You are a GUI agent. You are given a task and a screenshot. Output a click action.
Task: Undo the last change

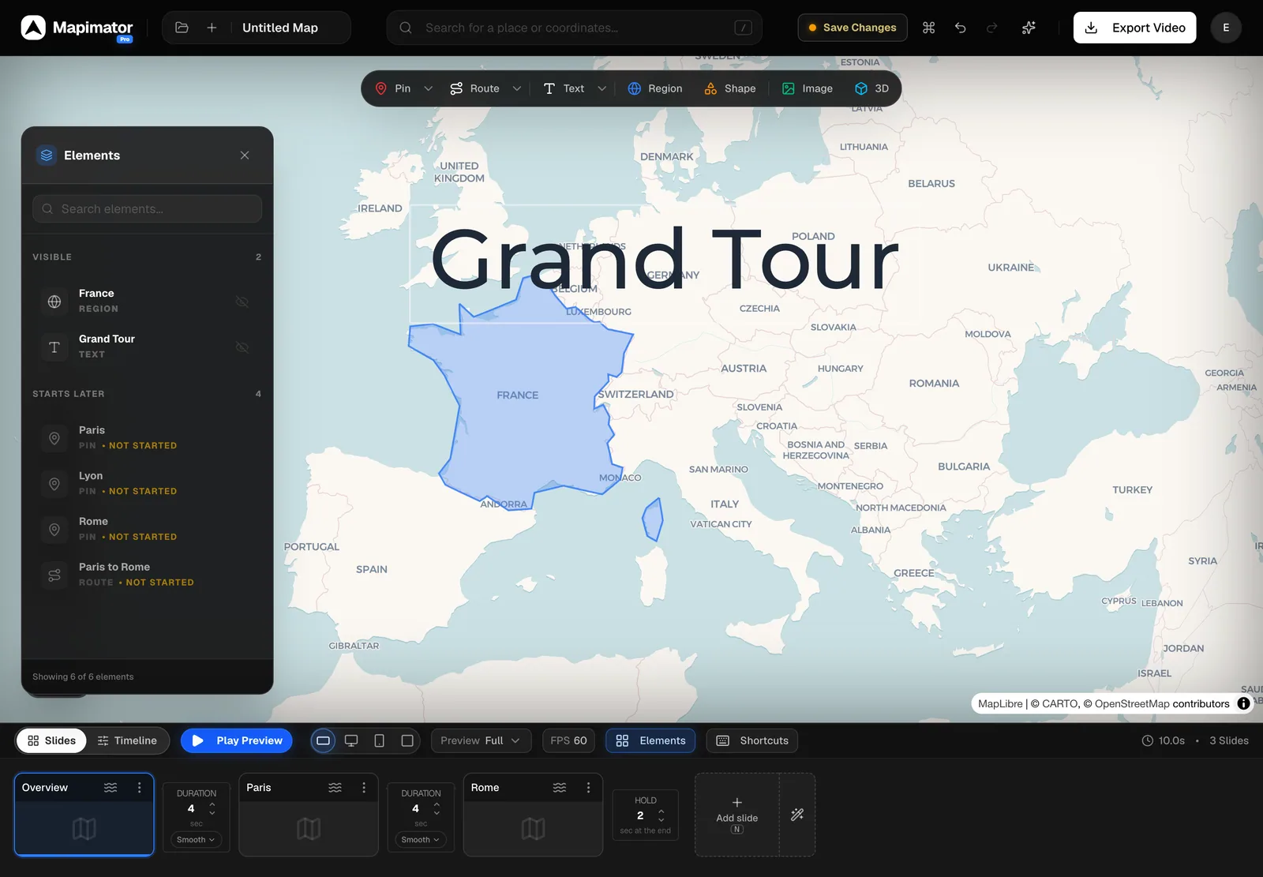point(960,28)
